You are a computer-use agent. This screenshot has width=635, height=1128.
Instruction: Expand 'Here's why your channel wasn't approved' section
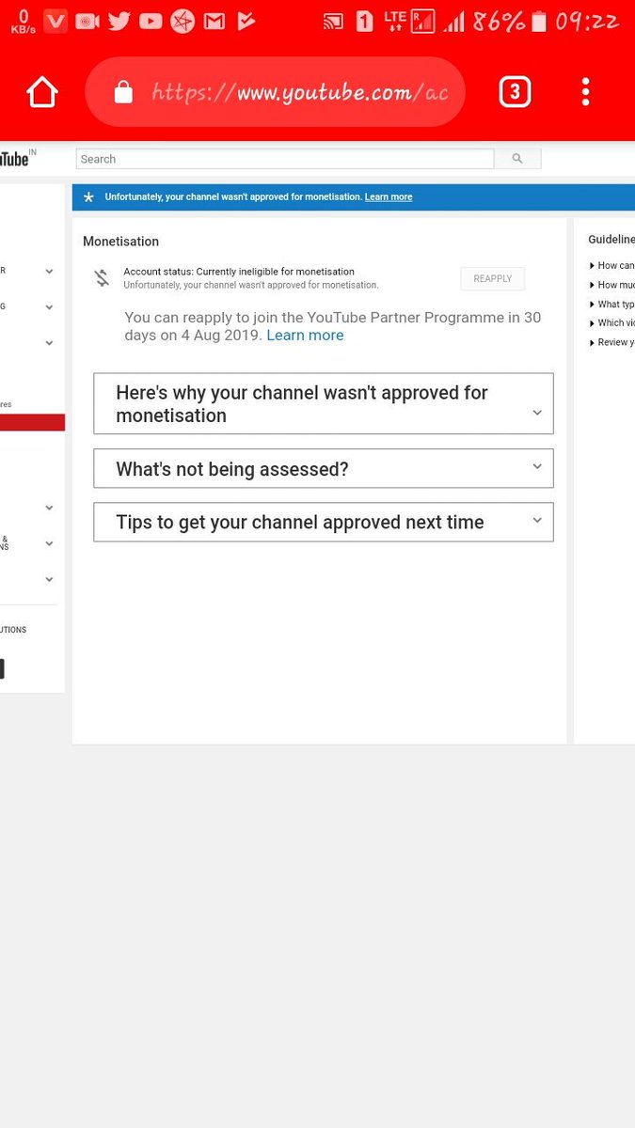pyautogui.click(x=324, y=403)
